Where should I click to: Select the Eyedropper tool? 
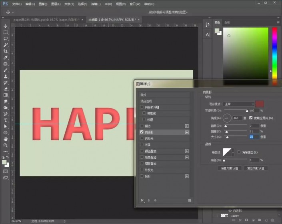(x=5, y=57)
